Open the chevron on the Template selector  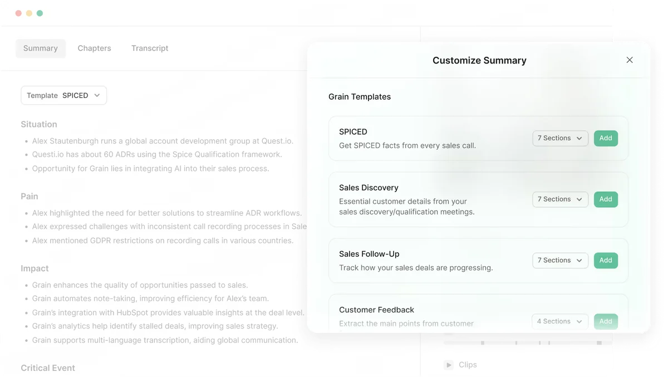pos(98,95)
